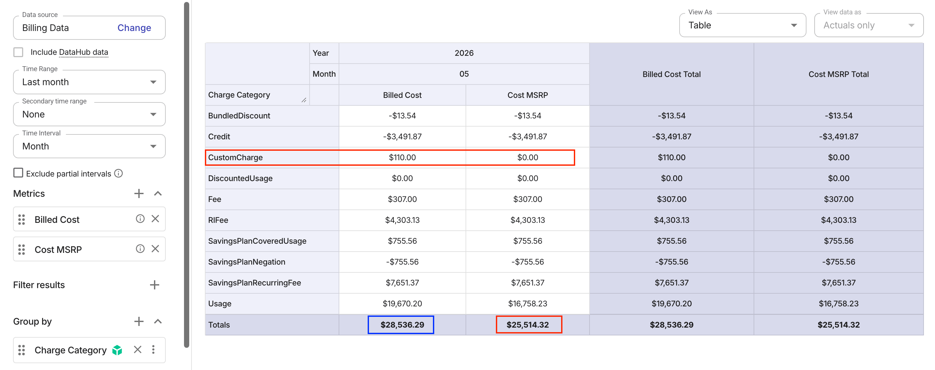Click the Month 05 header cell
This screenshot has height=370, width=935.
[x=464, y=74]
